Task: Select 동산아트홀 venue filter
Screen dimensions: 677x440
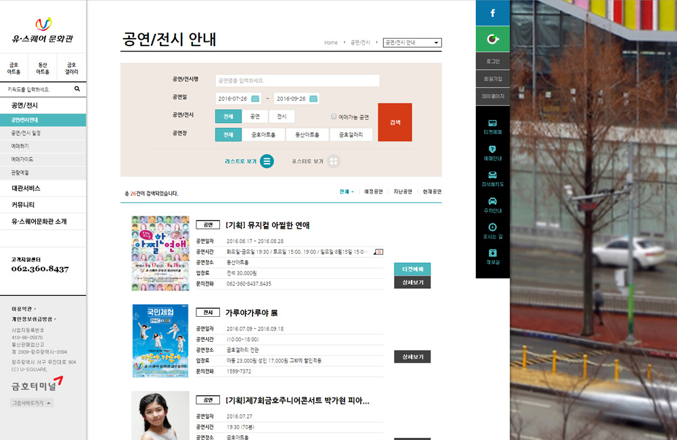Action: click(x=307, y=135)
